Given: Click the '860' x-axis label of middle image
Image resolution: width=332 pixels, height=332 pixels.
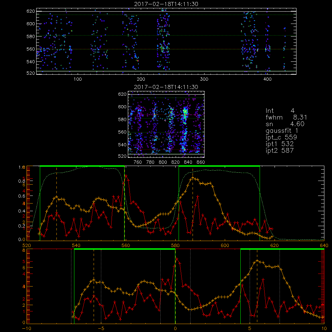Looking at the screenshot, I should pyautogui.click(x=201, y=162).
